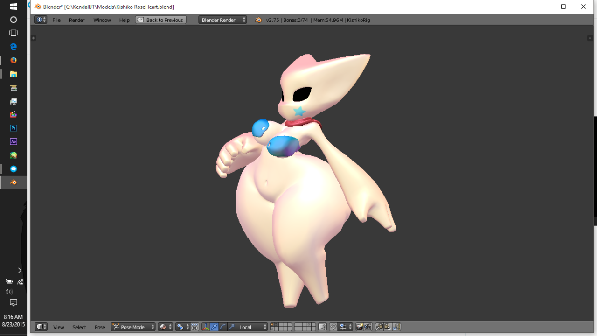This screenshot has width=597, height=336.
Task: Open the Blender Render engine dropdown
Action: [222, 20]
